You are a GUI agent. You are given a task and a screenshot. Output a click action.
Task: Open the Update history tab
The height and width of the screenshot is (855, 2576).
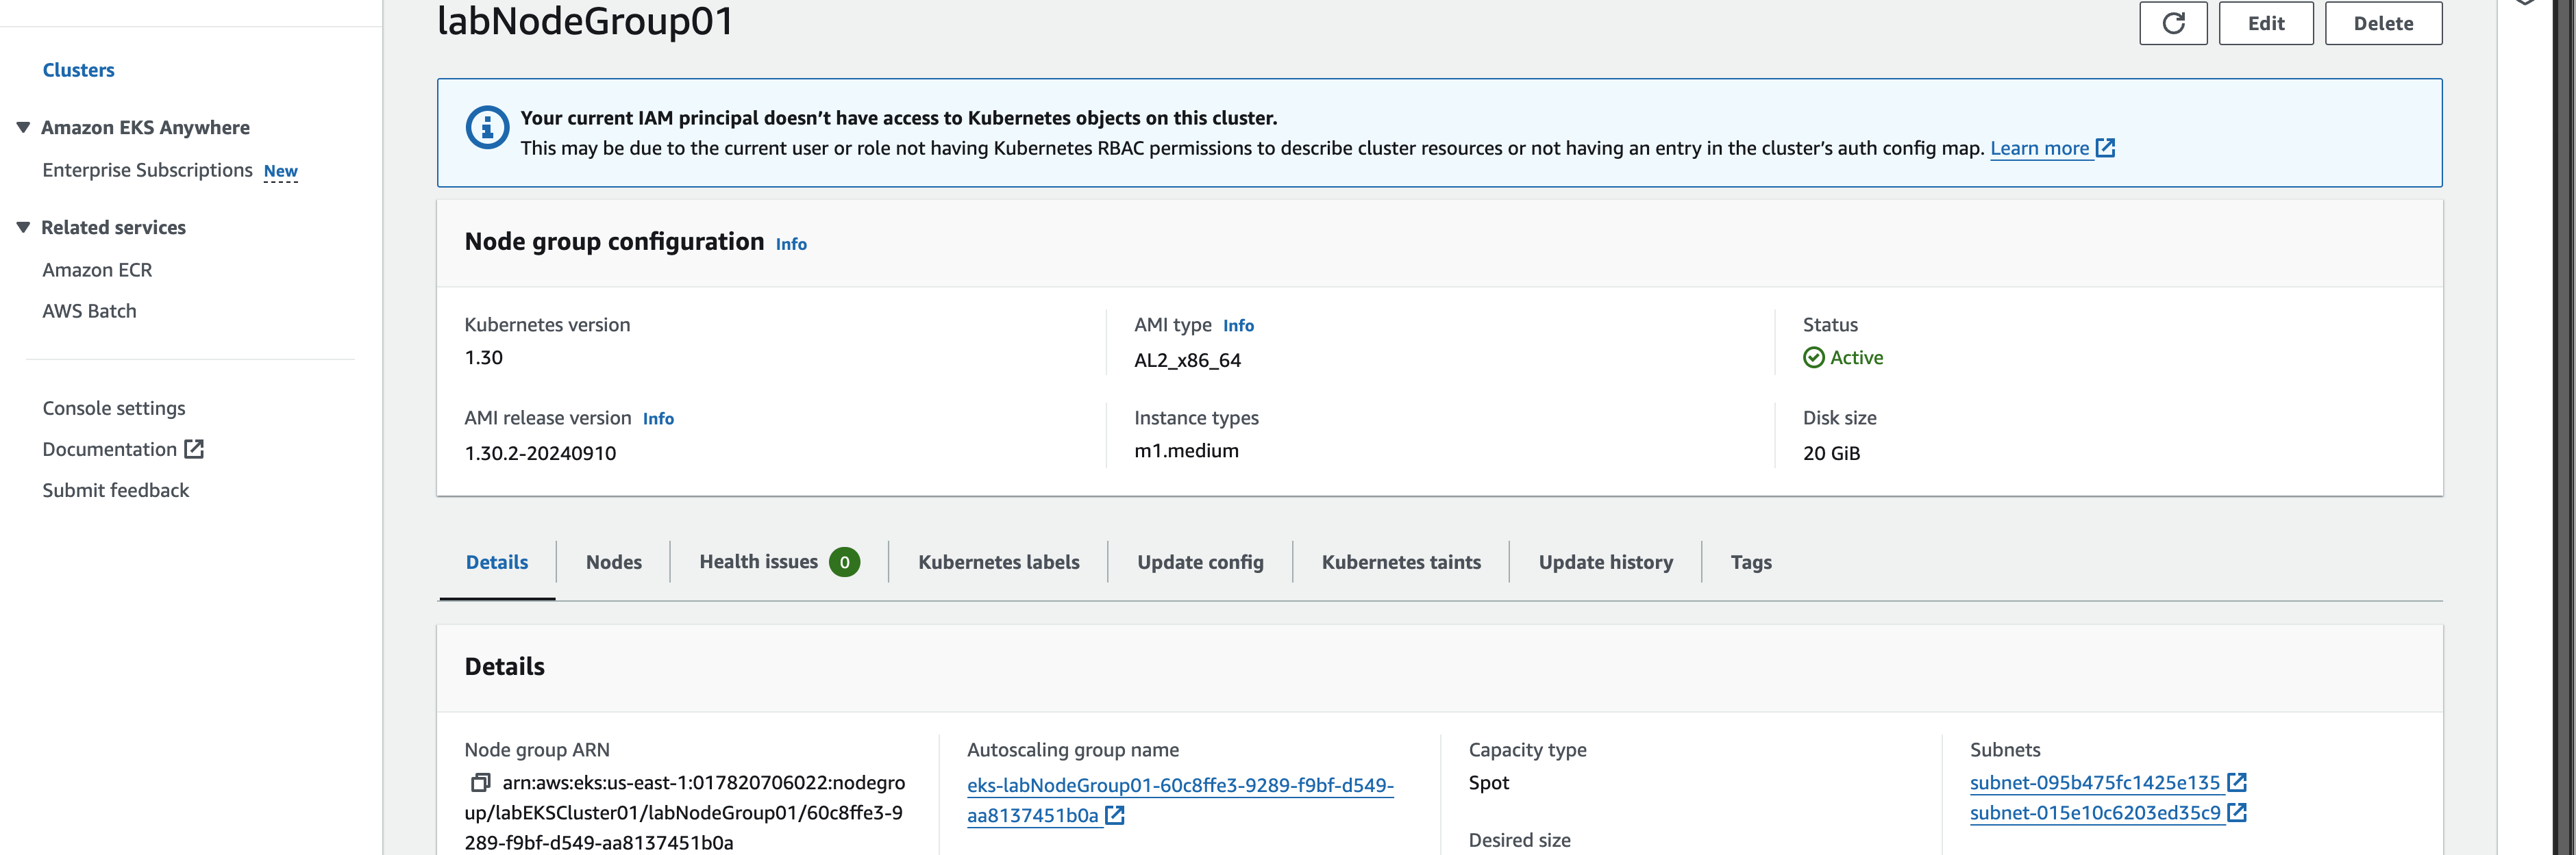[x=1605, y=562]
